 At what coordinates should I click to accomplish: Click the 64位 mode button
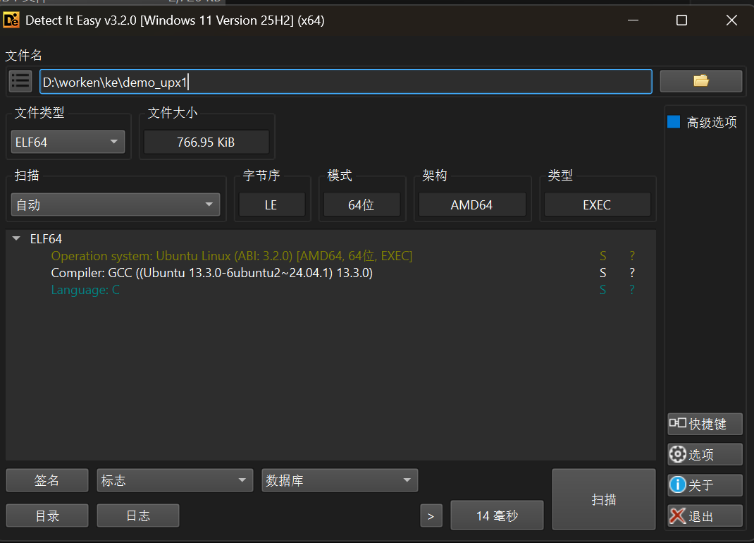tap(361, 205)
